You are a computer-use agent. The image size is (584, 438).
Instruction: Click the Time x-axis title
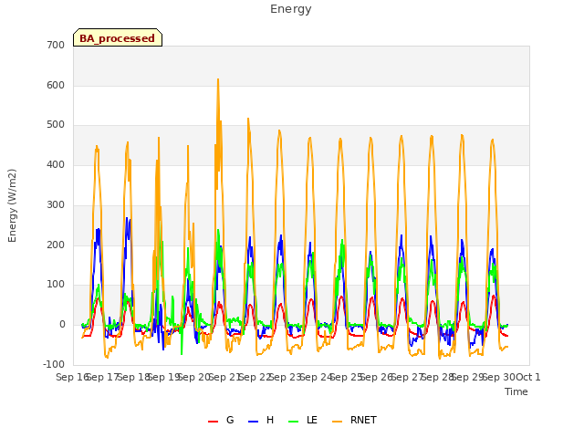[516, 391]
